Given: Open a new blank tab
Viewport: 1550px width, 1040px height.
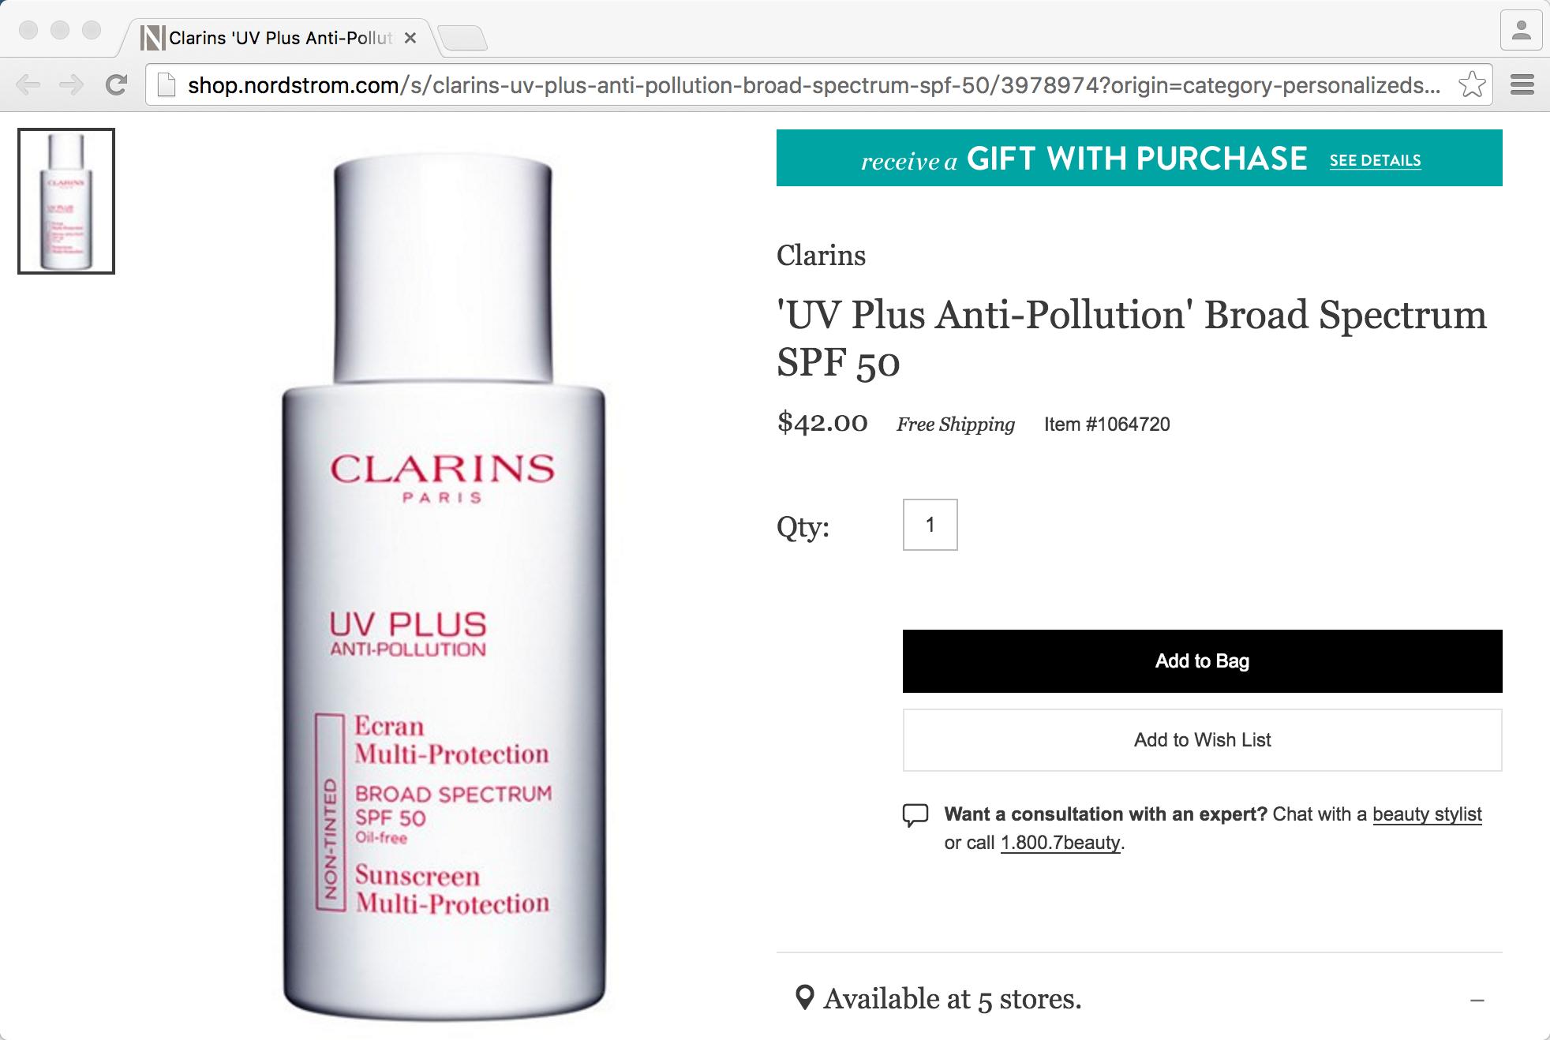Looking at the screenshot, I should pos(462,38).
